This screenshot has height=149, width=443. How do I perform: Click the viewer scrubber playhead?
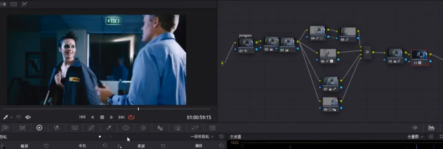click(138, 109)
